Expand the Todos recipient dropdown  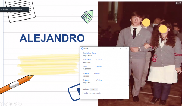(x=94, y=89)
